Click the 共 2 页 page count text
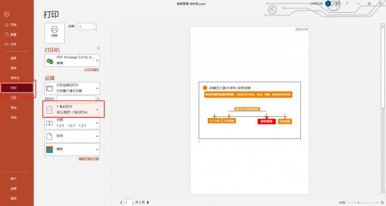386x206 pixels. (x=140, y=202)
